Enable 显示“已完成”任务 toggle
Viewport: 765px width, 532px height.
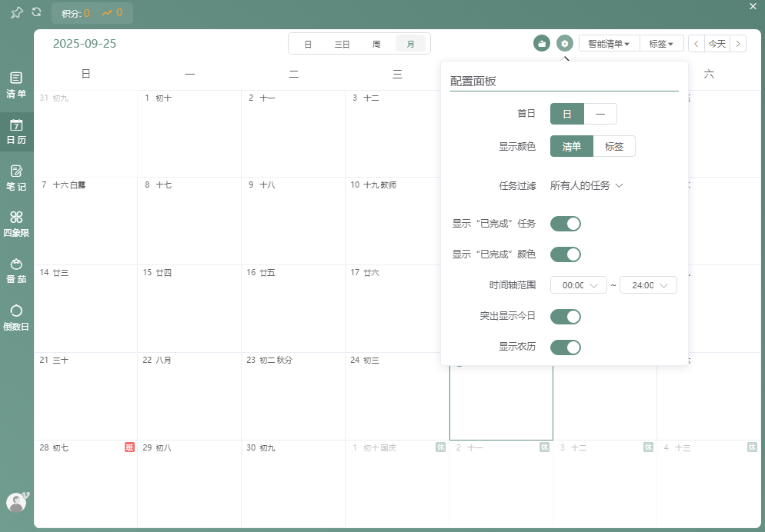566,224
